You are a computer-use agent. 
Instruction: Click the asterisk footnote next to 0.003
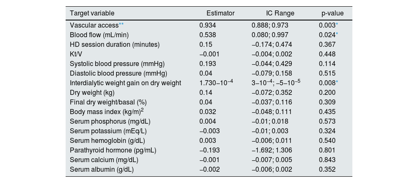pos(336,25)
